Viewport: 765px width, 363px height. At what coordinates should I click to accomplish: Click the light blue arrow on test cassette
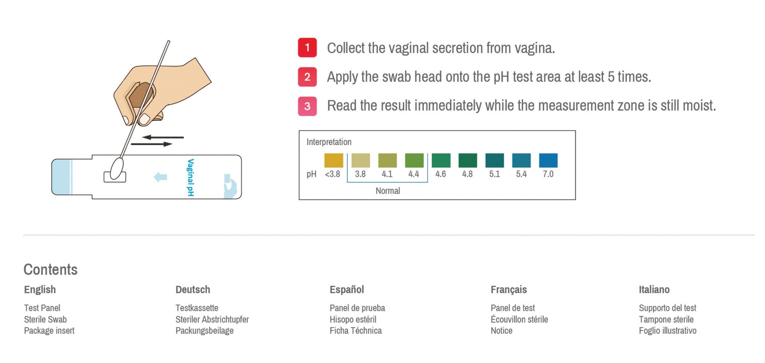click(x=161, y=177)
